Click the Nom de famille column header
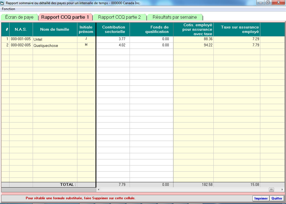Viewport: 286px width, 204px height. (x=55, y=29)
